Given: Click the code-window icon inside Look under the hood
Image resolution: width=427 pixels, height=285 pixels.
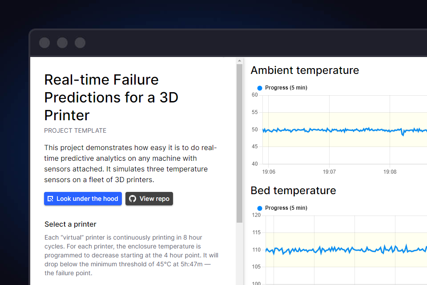Looking at the screenshot, I should (x=50, y=199).
